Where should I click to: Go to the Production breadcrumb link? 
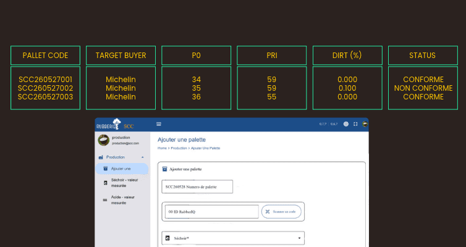pyautogui.click(x=179, y=148)
